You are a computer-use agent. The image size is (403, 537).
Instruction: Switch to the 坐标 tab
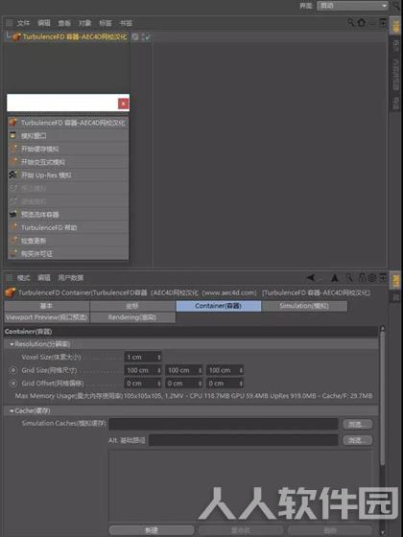tap(132, 306)
